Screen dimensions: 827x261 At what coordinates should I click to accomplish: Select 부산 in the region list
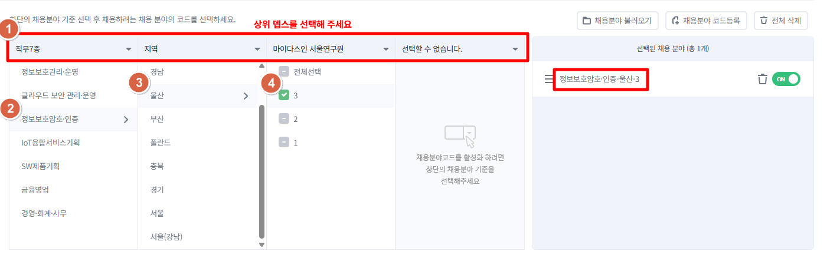(157, 119)
